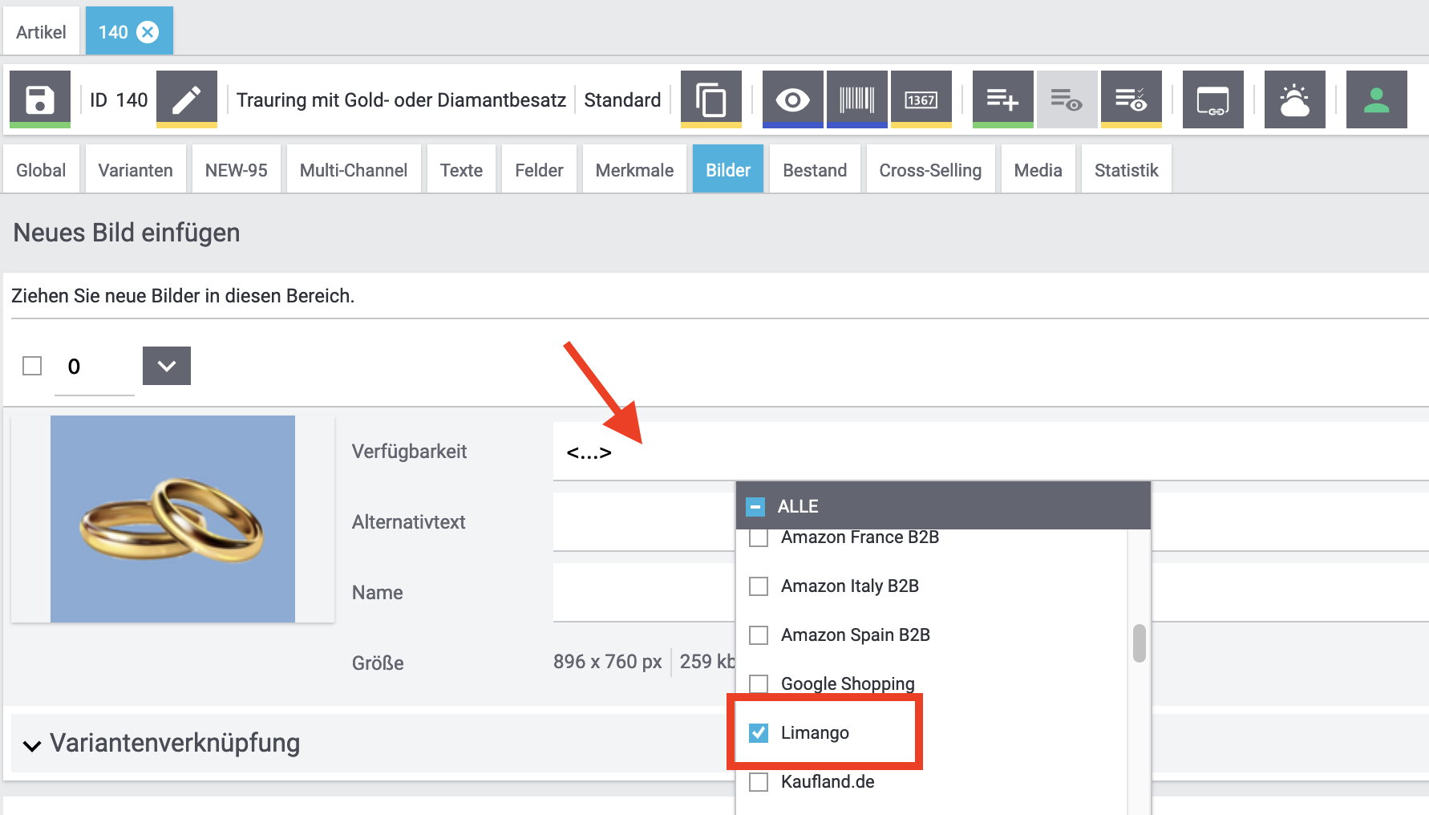The width and height of the screenshot is (1429, 815).
Task: Click the add list plus icon
Action: click(1002, 99)
